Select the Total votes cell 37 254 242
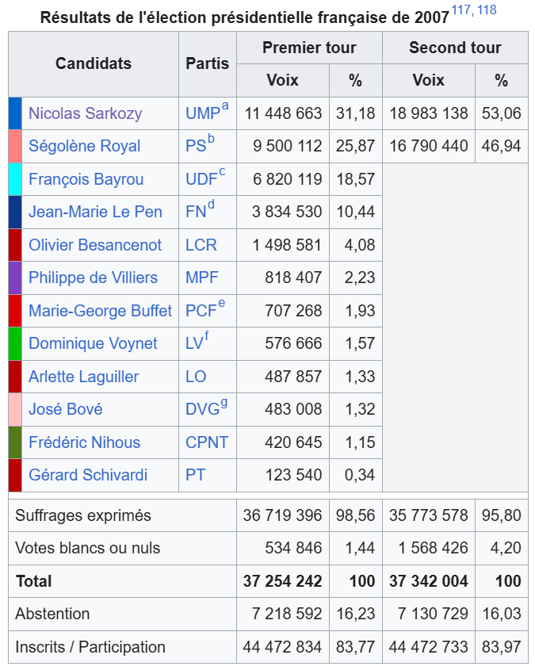The image size is (535, 670). coord(283,581)
